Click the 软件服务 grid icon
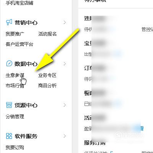This screenshot has width=153, height=153. [9, 136]
